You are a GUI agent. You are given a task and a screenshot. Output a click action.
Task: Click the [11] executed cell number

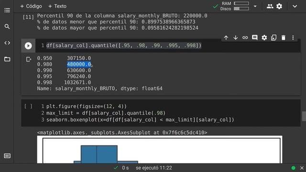point(28,17)
